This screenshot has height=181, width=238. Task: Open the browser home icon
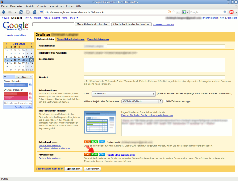coord(35,12)
